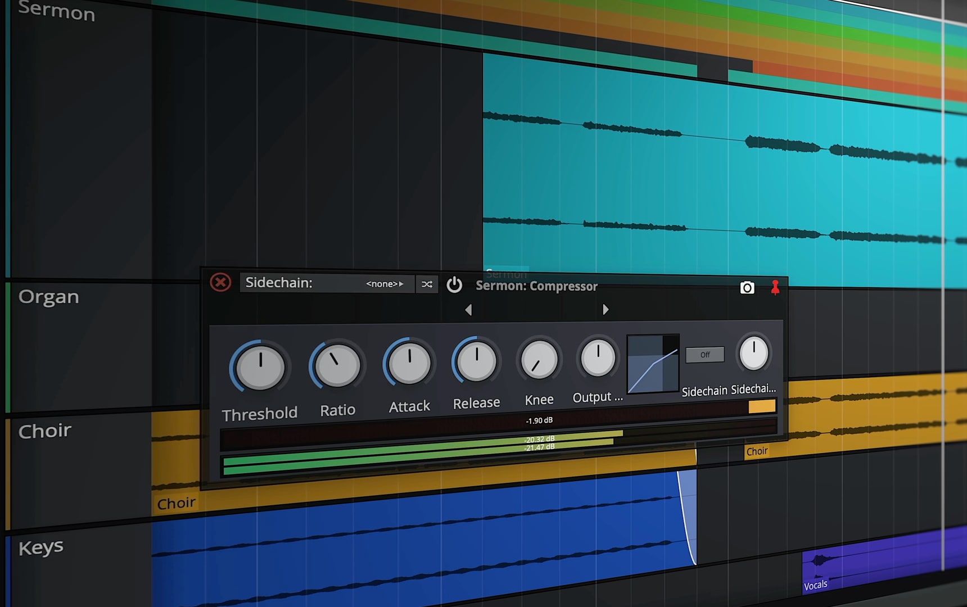Click the Release knob

pyautogui.click(x=477, y=361)
